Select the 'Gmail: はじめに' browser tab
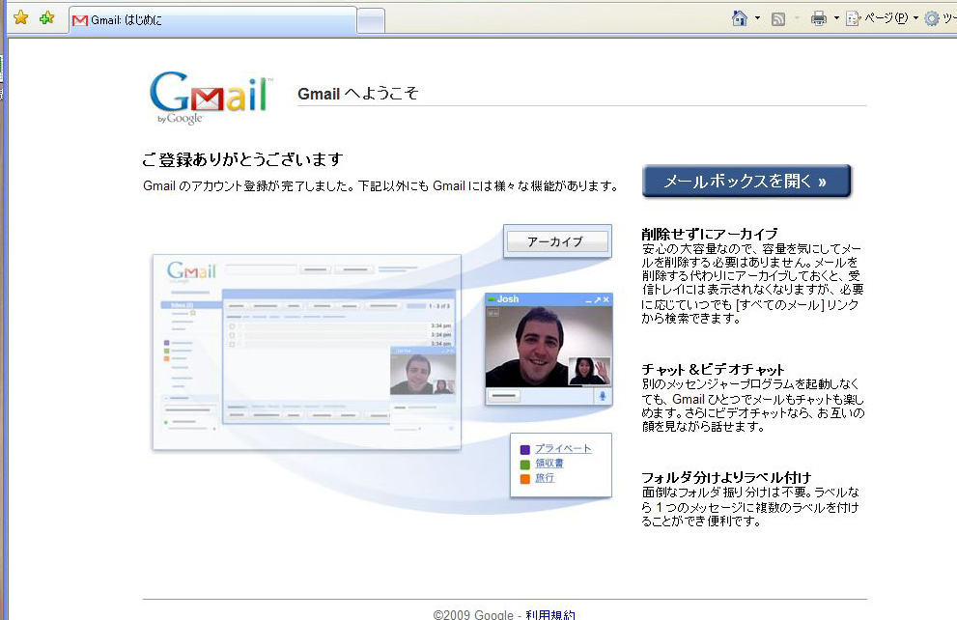This screenshot has height=620, width=957. pyautogui.click(x=212, y=20)
